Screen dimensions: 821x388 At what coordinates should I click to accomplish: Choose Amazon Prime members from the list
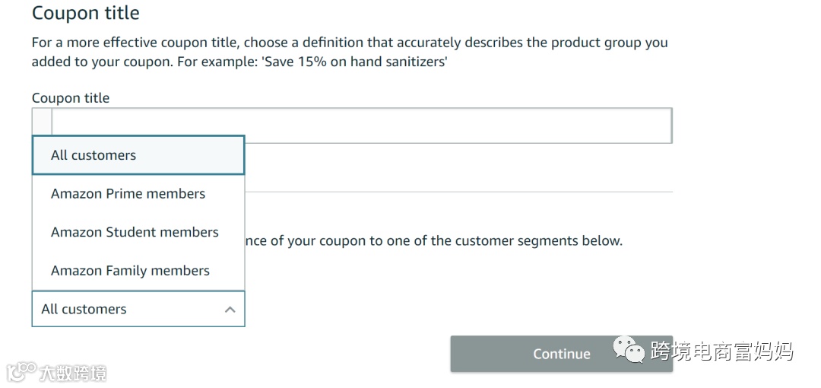[128, 194]
